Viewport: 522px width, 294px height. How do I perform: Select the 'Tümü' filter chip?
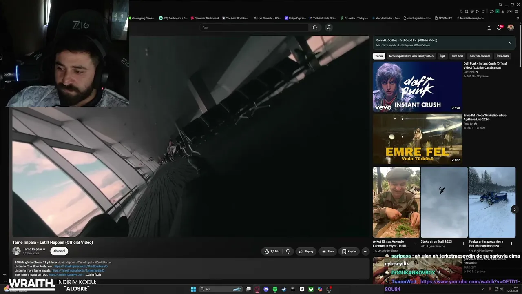379,56
